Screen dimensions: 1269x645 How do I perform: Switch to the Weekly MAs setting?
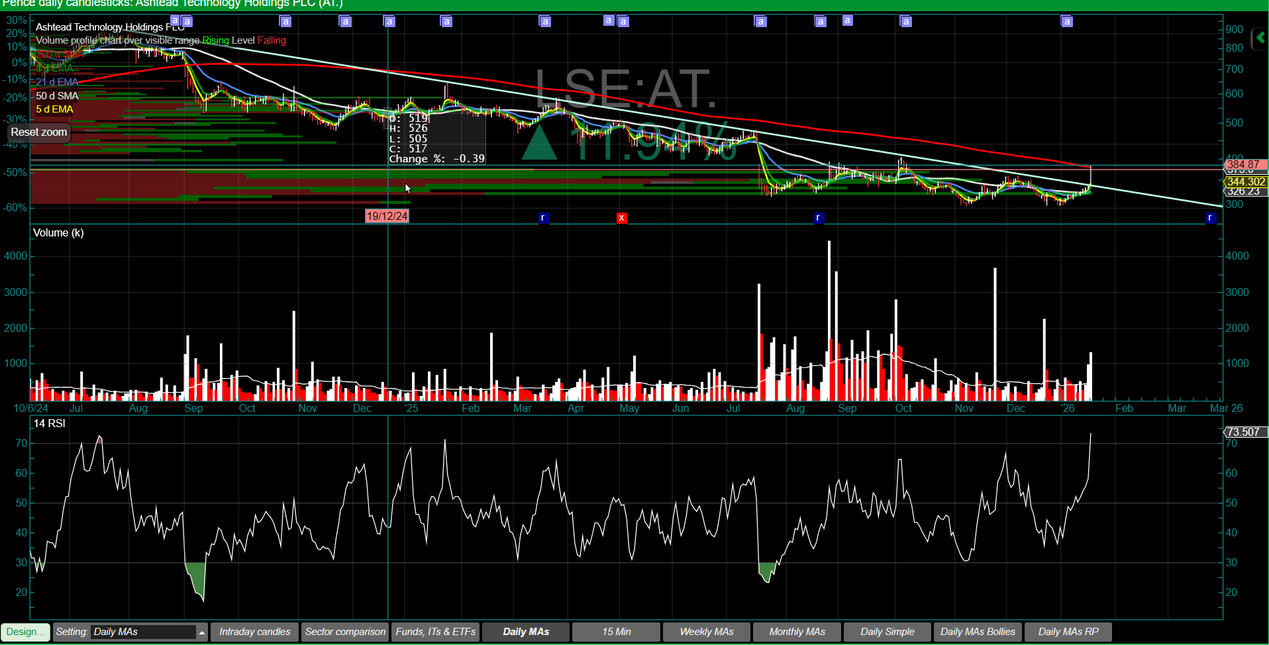[x=707, y=632]
